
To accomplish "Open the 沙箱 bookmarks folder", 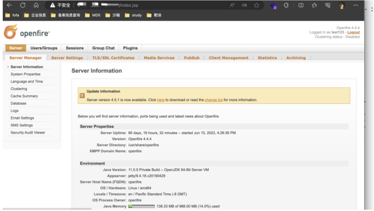I will [112, 15].
